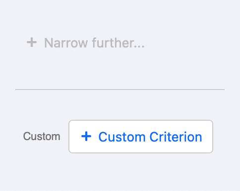The width and height of the screenshot is (240, 191).
Task: Add a filter via the Narrow further plus sign
Action: [32, 43]
